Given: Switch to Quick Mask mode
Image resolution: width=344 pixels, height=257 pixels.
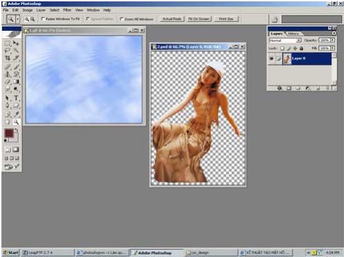Looking at the screenshot, I should [16, 149].
